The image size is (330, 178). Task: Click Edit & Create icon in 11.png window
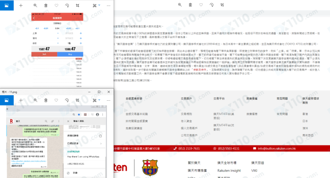pyautogui.click(x=94, y=100)
